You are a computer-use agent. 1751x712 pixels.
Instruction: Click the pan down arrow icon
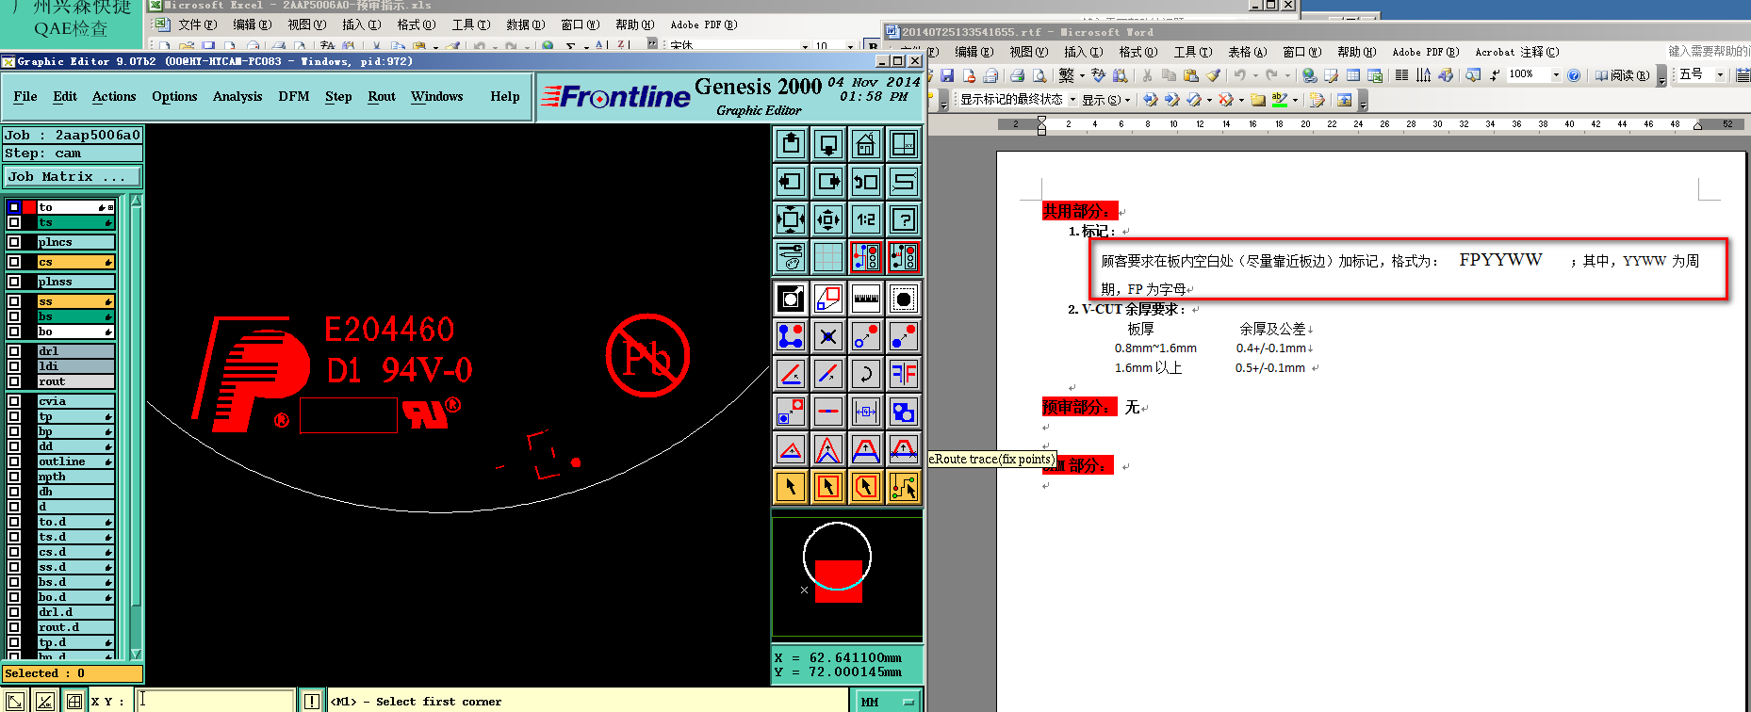point(828,144)
